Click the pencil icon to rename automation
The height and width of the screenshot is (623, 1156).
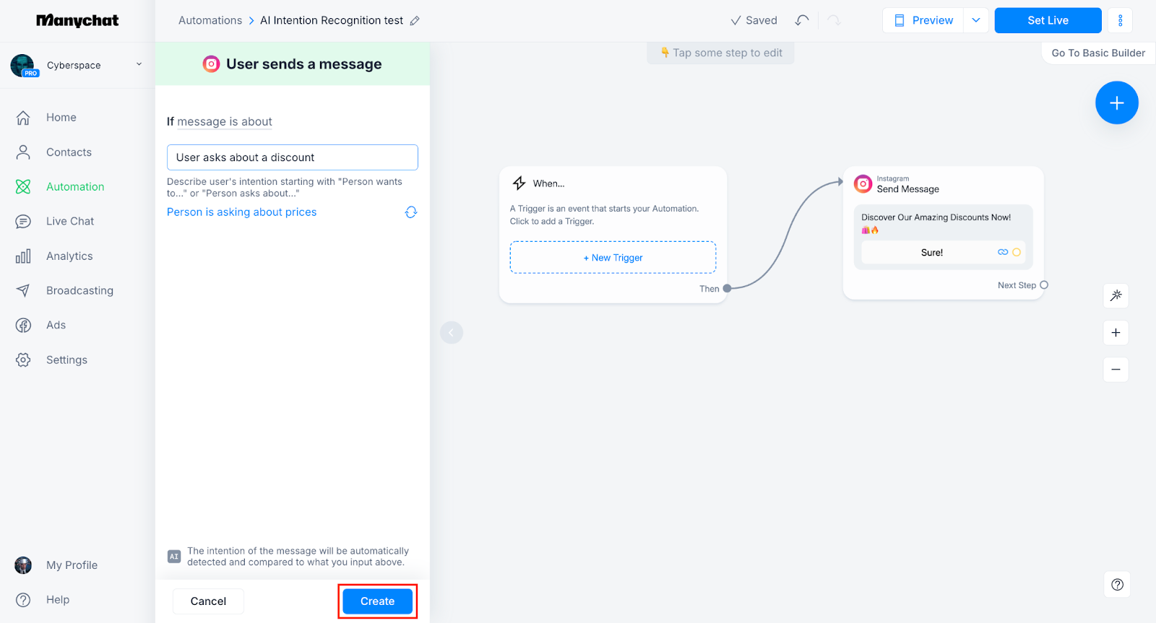pyautogui.click(x=415, y=21)
